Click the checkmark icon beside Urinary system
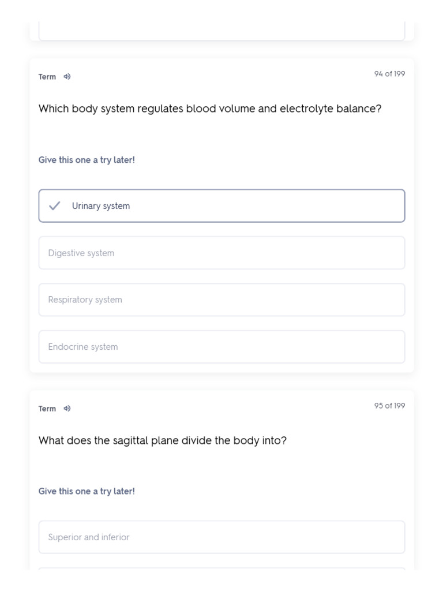The image size is (443, 591). (x=55, y=206)
